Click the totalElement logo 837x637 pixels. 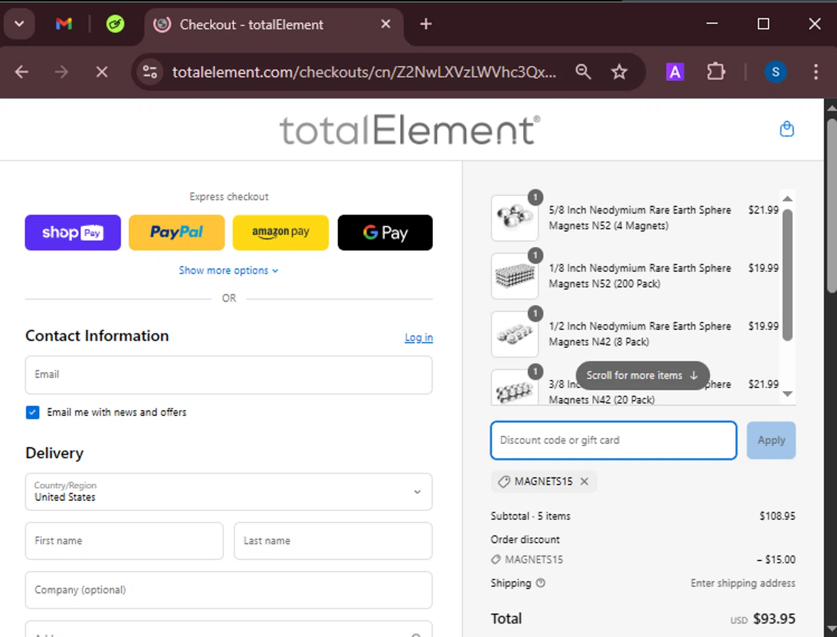point(410,130)
